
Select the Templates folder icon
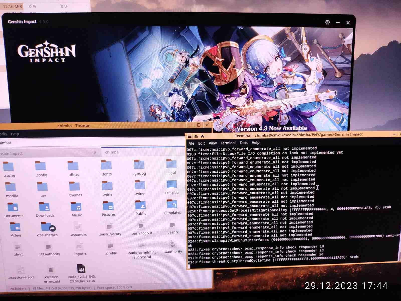172,204
